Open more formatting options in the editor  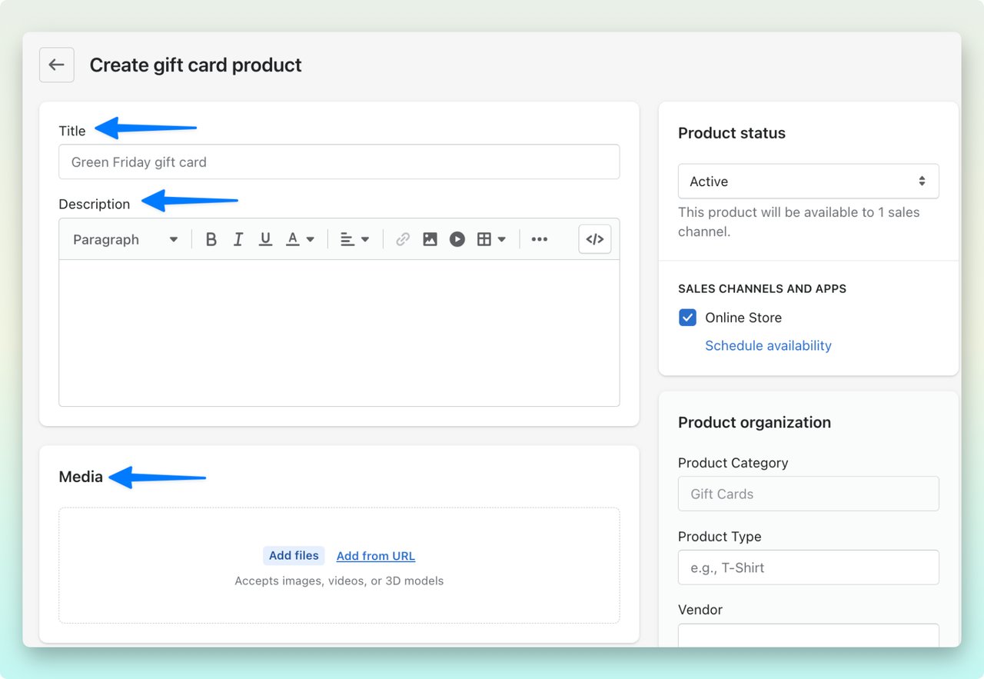(x=539, y=239)
